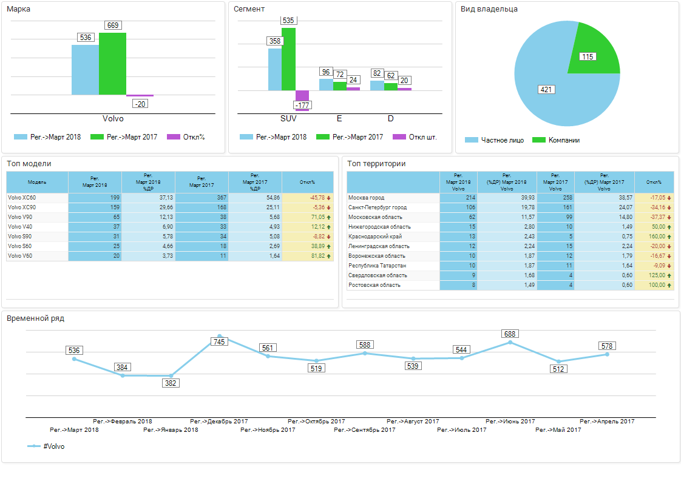The image size is (681, 481).
Task: Click the green Компании legend marker
Action: click(539, 140)
